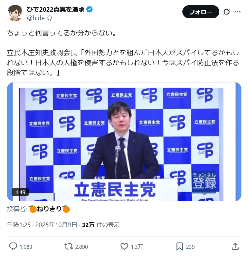
Task: Like the post with heart icon
Action: [124, 247]
